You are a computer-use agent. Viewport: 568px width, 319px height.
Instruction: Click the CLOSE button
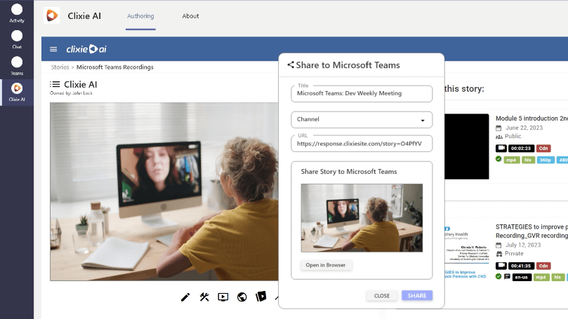coord(382,295)
